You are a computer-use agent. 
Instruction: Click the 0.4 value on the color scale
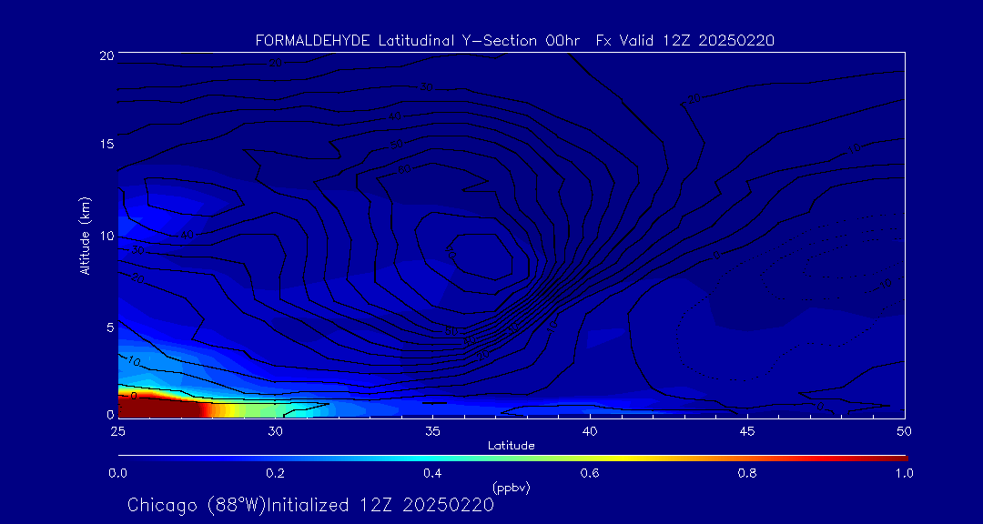tap(432, 473)
